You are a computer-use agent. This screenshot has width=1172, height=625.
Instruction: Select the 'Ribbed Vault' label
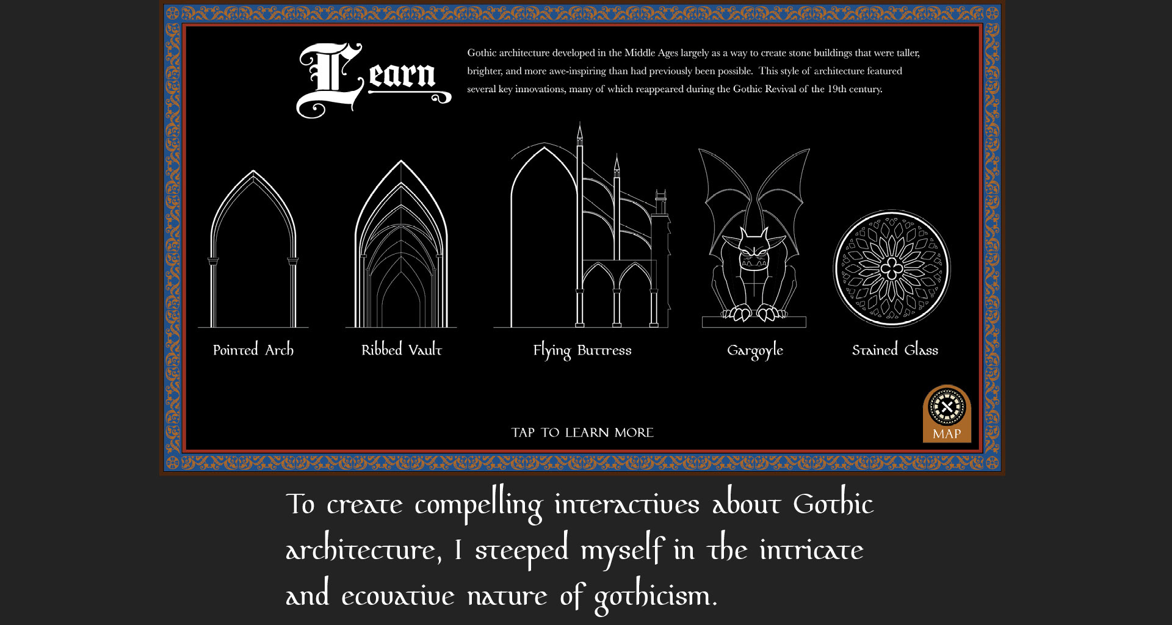pos(401,350)
